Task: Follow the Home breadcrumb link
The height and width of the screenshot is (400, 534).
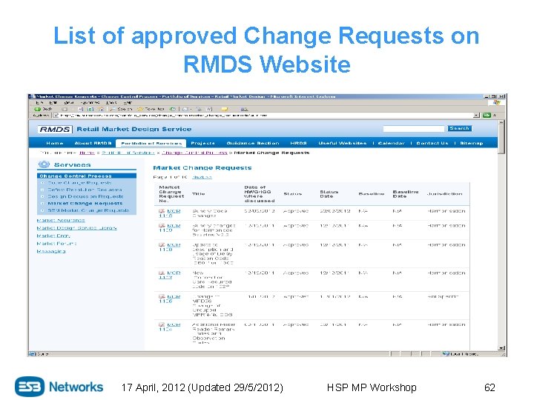Action: click(87, 153)
